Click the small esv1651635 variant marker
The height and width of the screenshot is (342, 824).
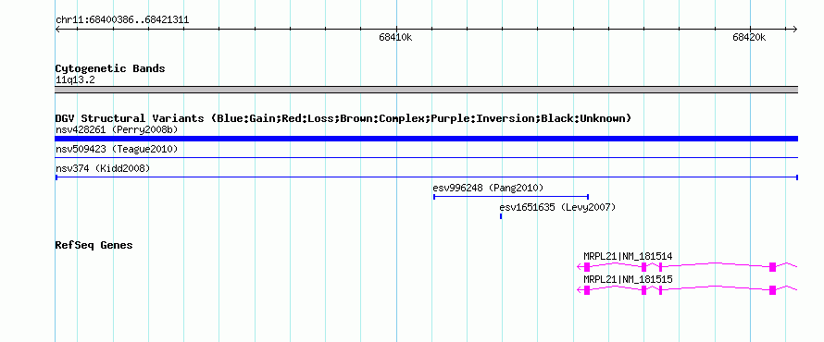[x=501, y=216]
